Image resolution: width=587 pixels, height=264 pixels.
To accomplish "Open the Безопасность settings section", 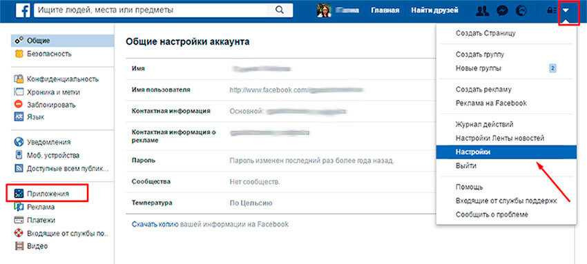I will (48, 54).
